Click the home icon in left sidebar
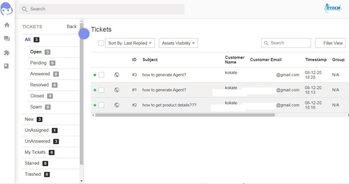 (x=7, y=25)
